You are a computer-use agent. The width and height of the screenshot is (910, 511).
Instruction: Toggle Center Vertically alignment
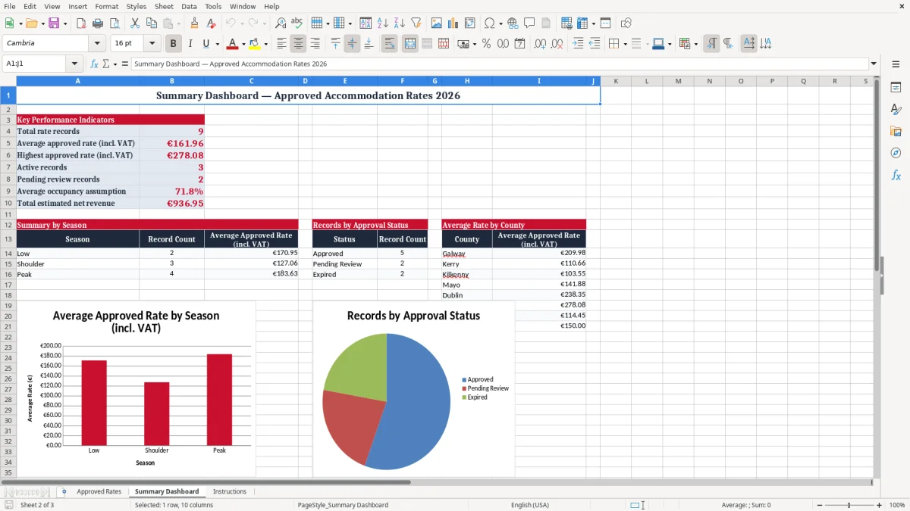point(352,44)
